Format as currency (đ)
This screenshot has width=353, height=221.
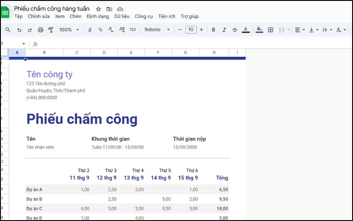(90, 30)
